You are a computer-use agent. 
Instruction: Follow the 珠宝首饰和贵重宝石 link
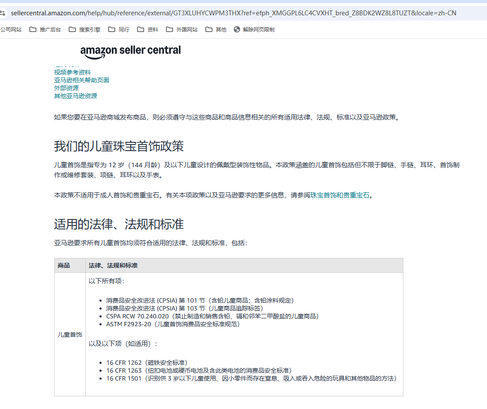pos(340,195)
